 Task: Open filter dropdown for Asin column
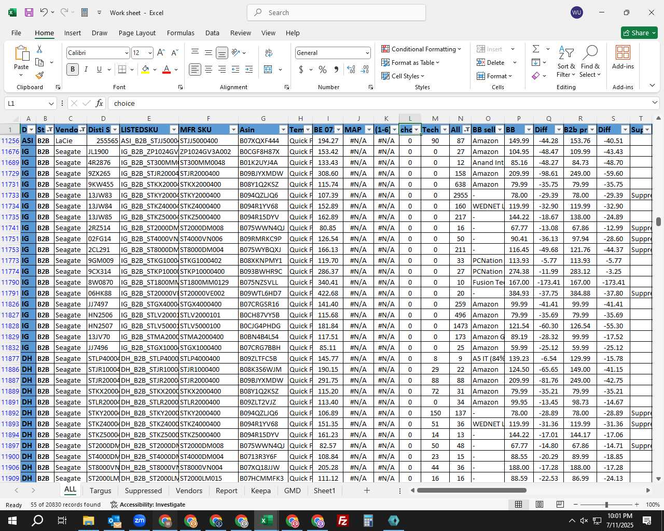point(283,130)
